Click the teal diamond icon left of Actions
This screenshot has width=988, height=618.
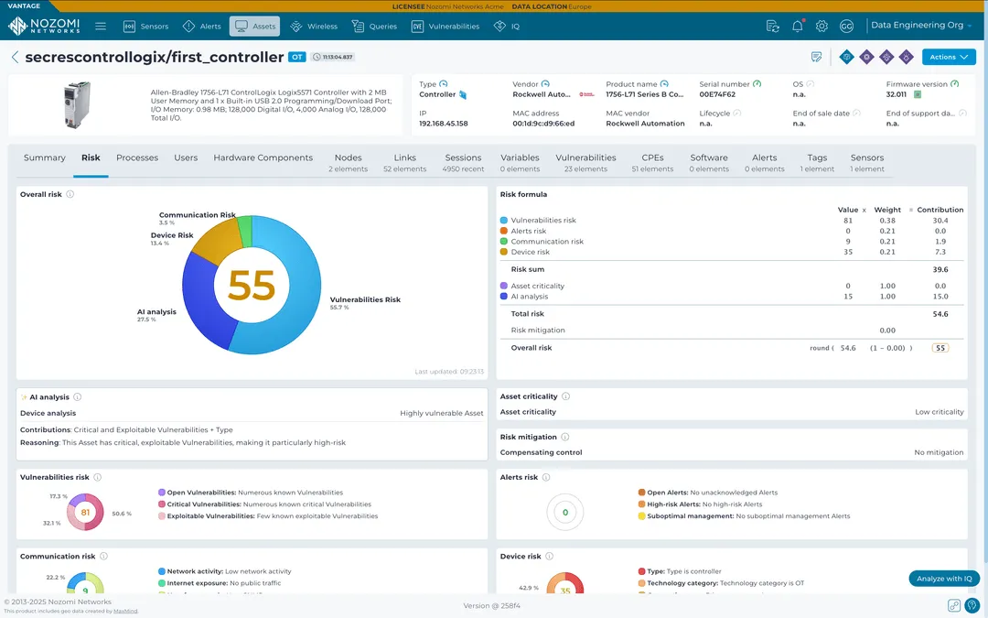(x=847, y=57)
